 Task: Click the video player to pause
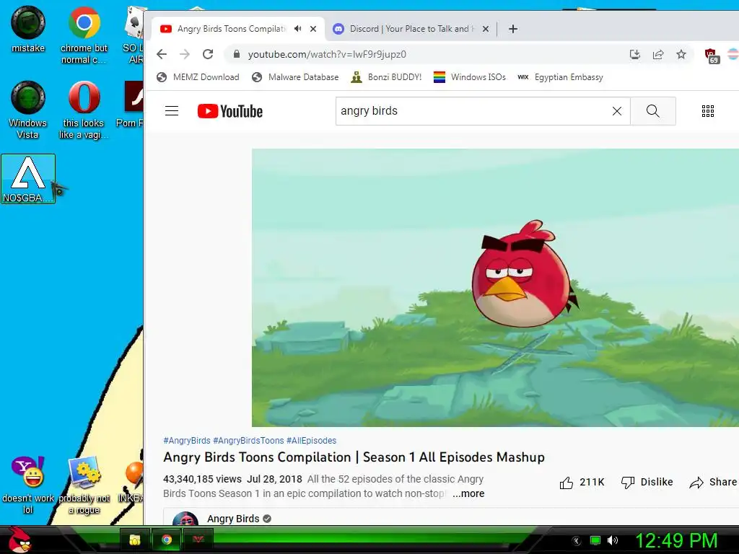click(495, 288)
